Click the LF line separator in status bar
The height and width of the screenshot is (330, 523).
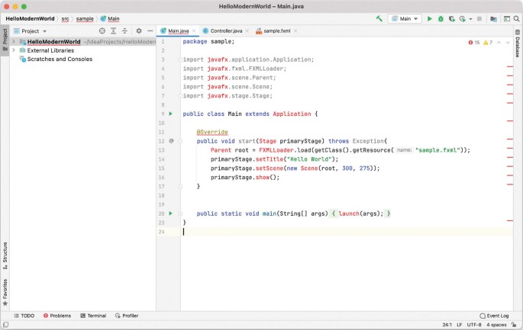pos(460,325)
